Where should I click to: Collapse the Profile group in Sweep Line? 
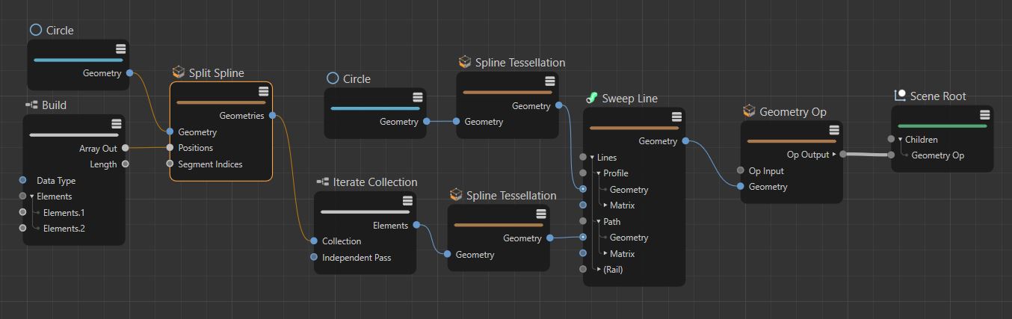pos(598,173)
